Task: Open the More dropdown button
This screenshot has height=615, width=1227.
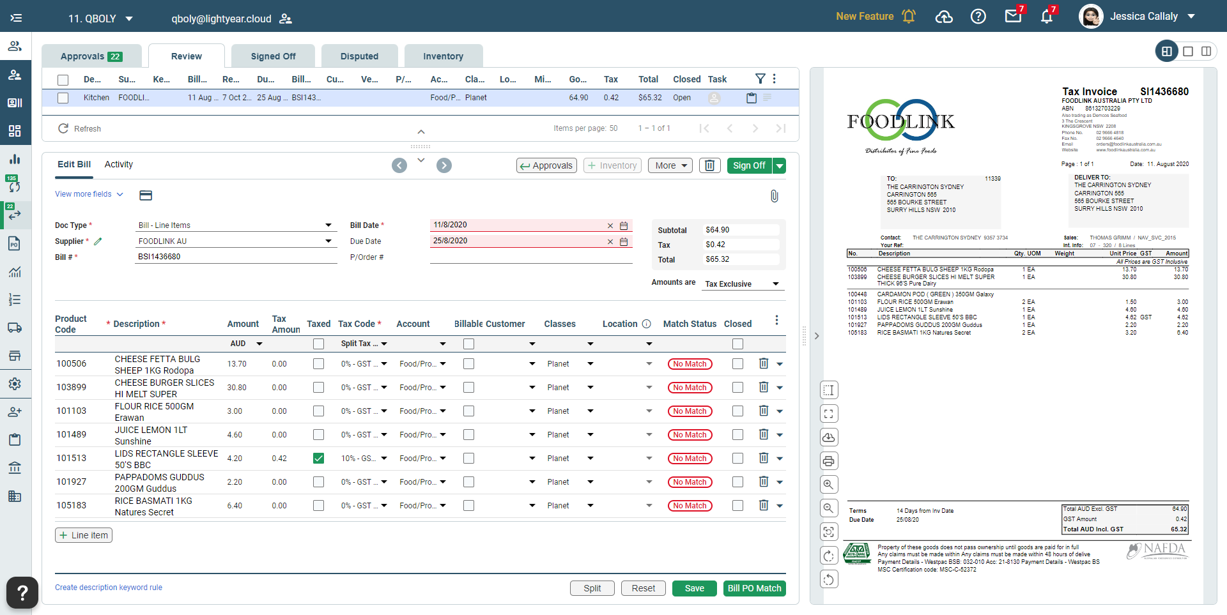Action: pos(670,165)
